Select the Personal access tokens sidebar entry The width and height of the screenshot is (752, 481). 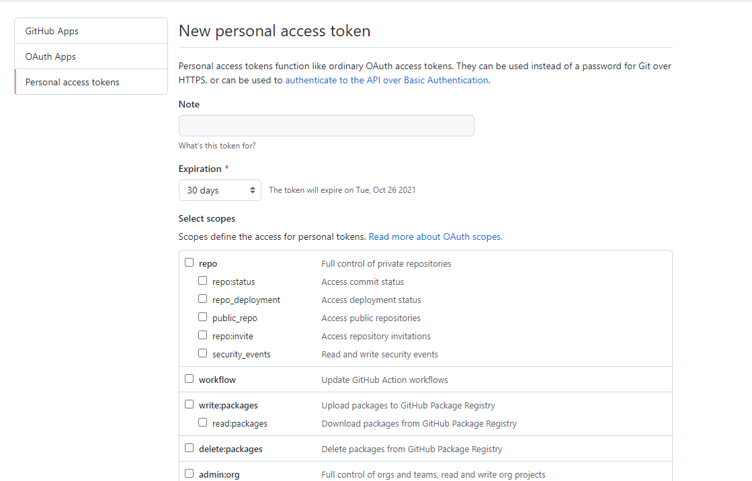(73, 81)
